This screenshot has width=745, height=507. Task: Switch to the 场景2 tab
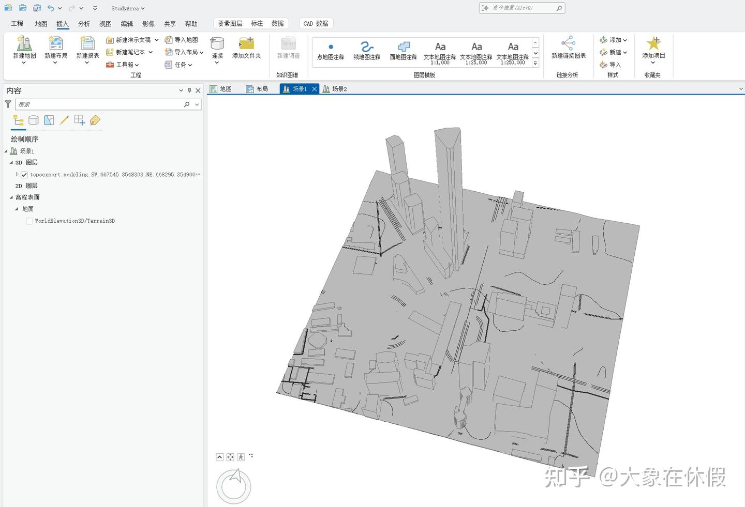pyautogui.click(x=339, y=88)
